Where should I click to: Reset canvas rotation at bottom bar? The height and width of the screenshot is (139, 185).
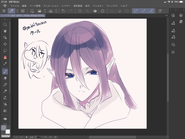[x=55, y=137]
